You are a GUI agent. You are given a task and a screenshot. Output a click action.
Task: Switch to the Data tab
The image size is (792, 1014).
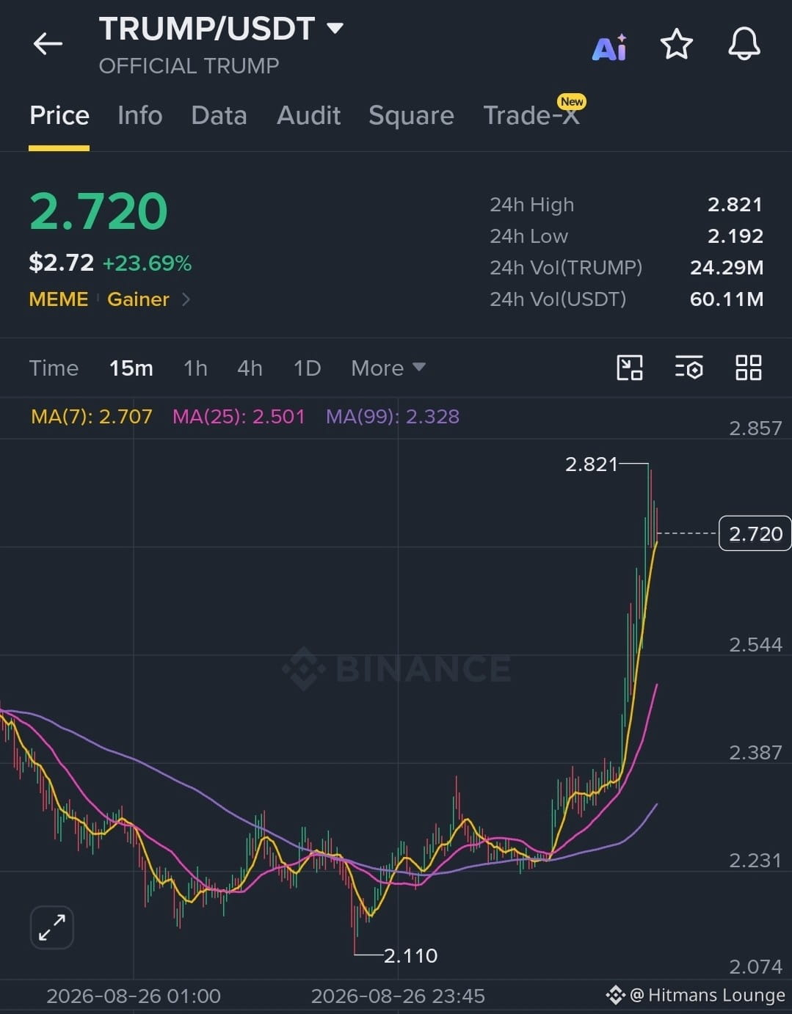coord(219,116)
